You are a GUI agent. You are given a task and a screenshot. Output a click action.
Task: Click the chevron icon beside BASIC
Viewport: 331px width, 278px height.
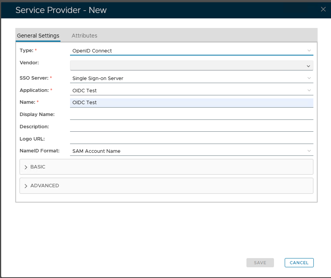[x=26, y=167]
